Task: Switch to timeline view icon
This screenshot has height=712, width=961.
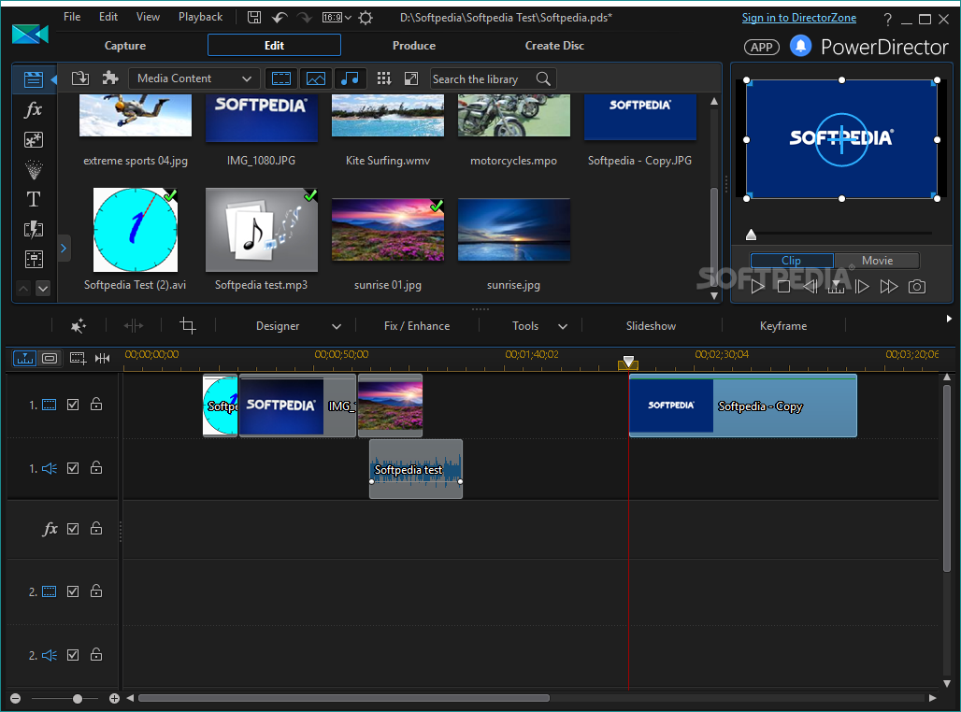Action: point(24,358)
